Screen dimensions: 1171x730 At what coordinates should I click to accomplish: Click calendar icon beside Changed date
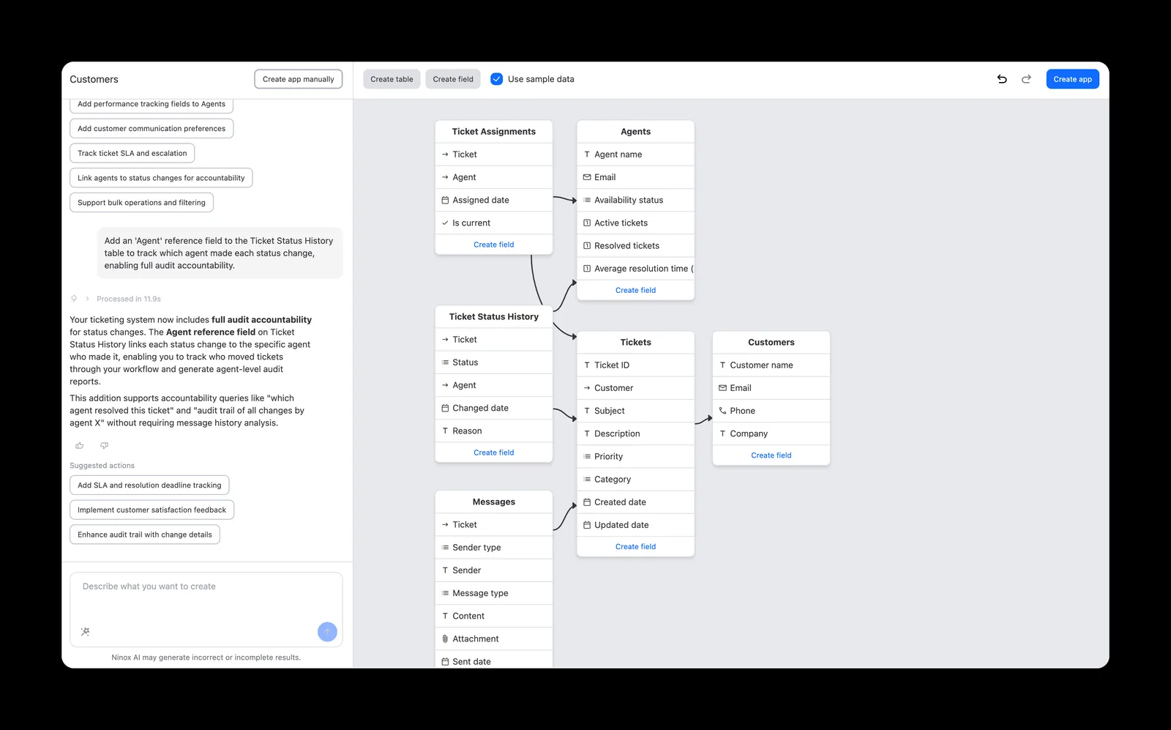coord(445,408)
